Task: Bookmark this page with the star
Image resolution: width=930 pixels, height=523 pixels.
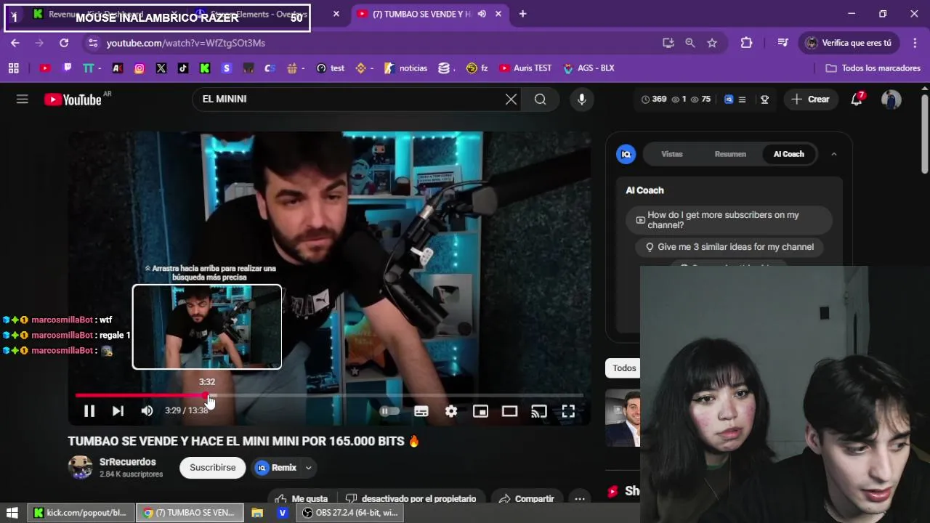Action: click(x=712, y=43)
